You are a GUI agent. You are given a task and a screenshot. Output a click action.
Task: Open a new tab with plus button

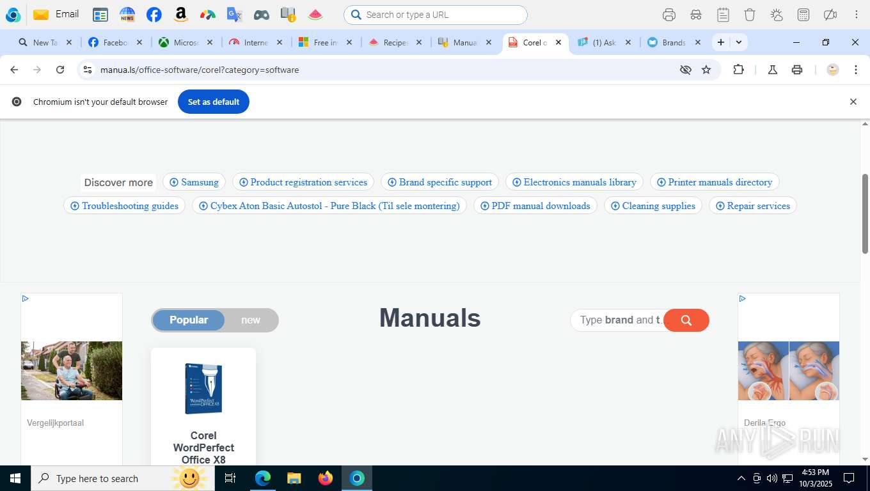pos(721,42)
